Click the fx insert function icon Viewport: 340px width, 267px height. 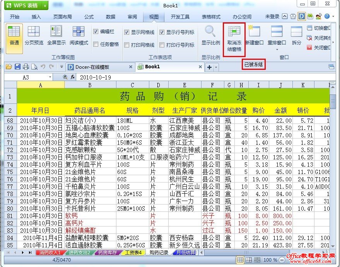(73, 77)
